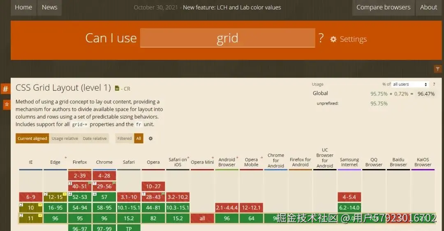Click the Android Browser column header

[x=227, y=162]
